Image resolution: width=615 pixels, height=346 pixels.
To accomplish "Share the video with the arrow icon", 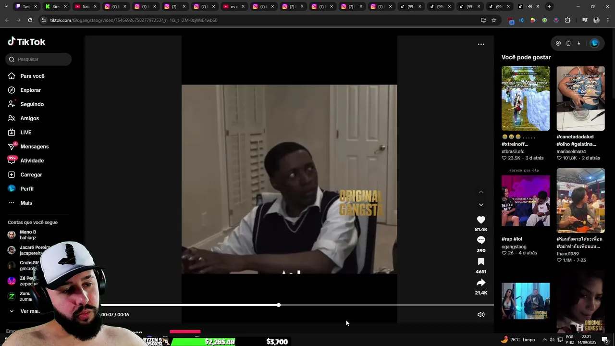I will point(481,283).
